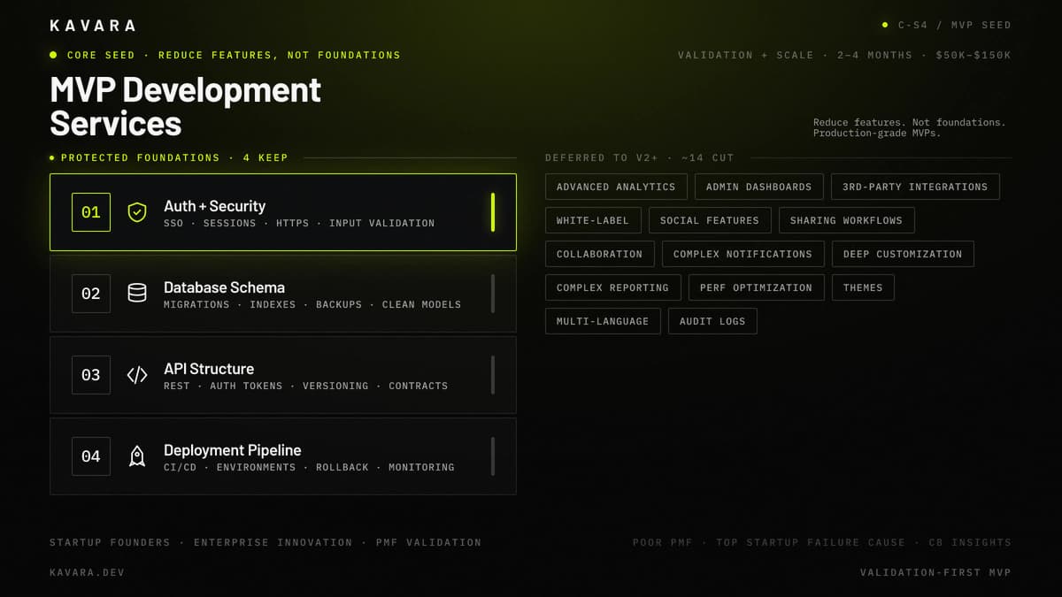Select the Complex Reporting tag
1062x597 pixels.
pos(612,287)
